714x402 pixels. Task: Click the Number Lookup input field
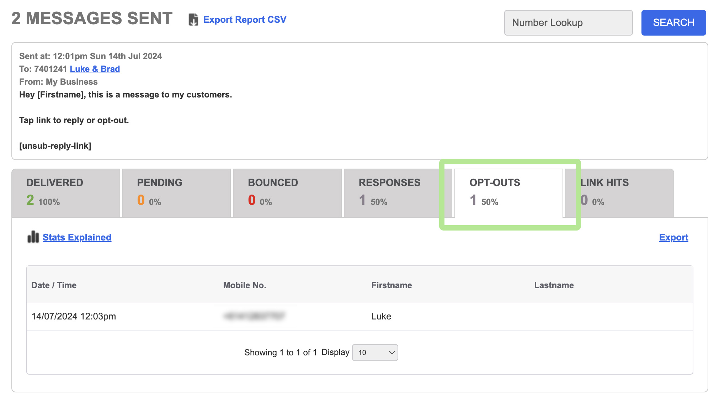568,23
